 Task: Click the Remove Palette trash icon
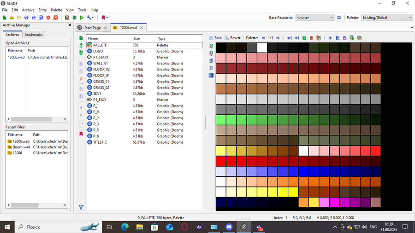tap(311, 38)
